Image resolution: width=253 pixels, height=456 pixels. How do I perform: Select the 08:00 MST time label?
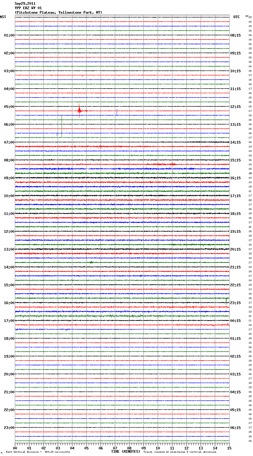click(9, 160)
